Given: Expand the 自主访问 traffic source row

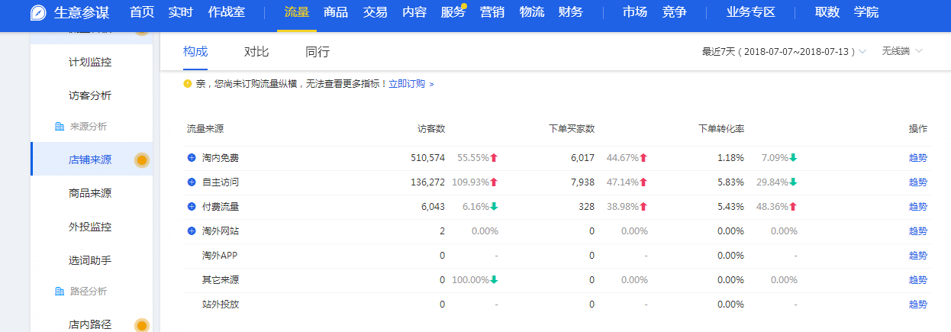Looking at the screenshot, I should point(192,182).
